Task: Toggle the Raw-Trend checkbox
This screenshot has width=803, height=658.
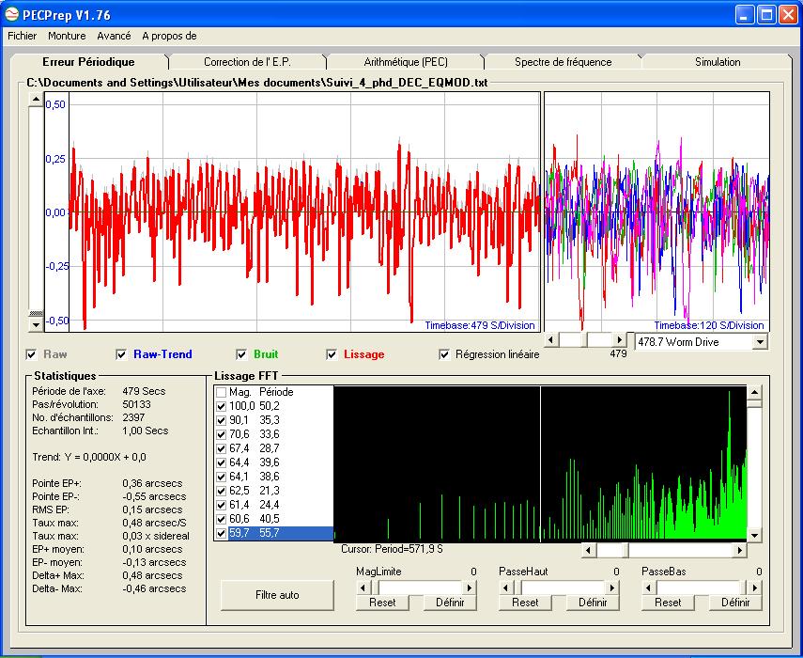Action: (121, 354)
